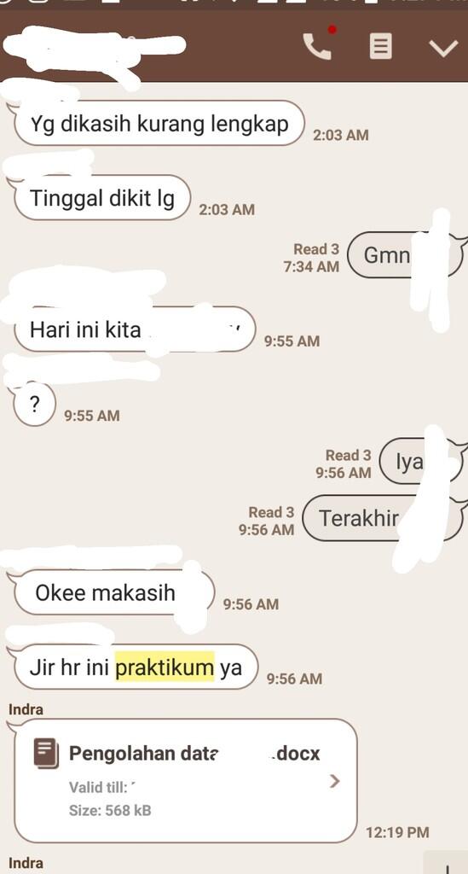
Task: Tap the Gmn sent message bubble
Action: [405, 254]
